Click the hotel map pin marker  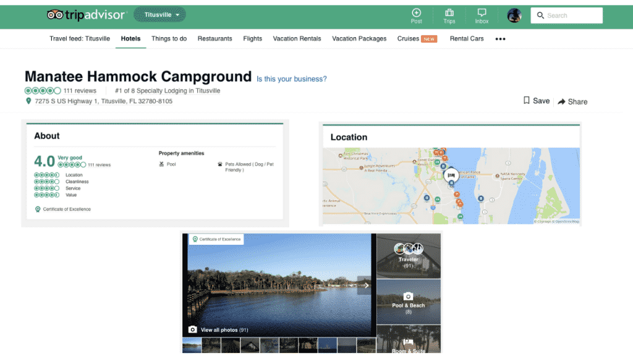click(x=451, y=176)
